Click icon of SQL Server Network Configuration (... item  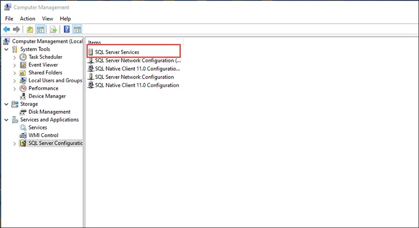tap(91, 61)
